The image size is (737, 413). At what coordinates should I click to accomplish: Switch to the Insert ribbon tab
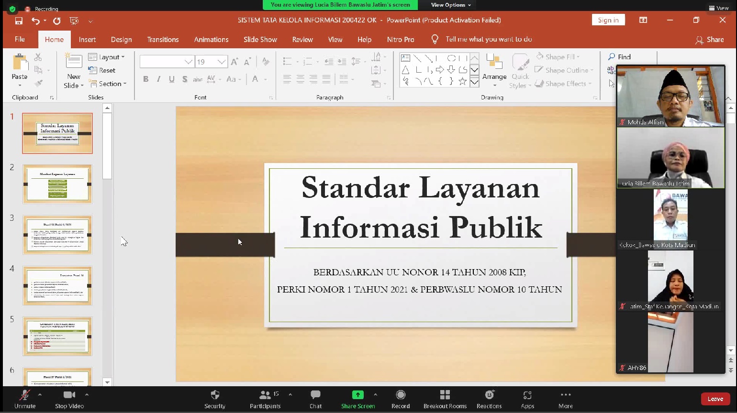tap(87, 40)
